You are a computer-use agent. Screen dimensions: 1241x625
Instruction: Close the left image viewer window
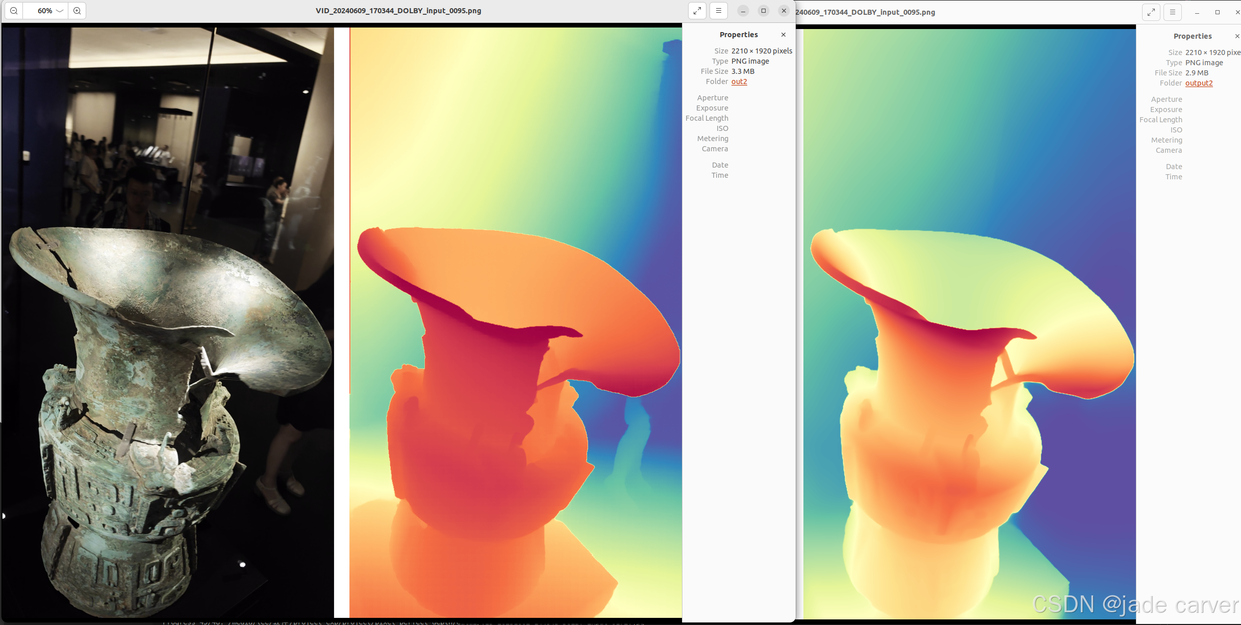(x=784, y=11)
